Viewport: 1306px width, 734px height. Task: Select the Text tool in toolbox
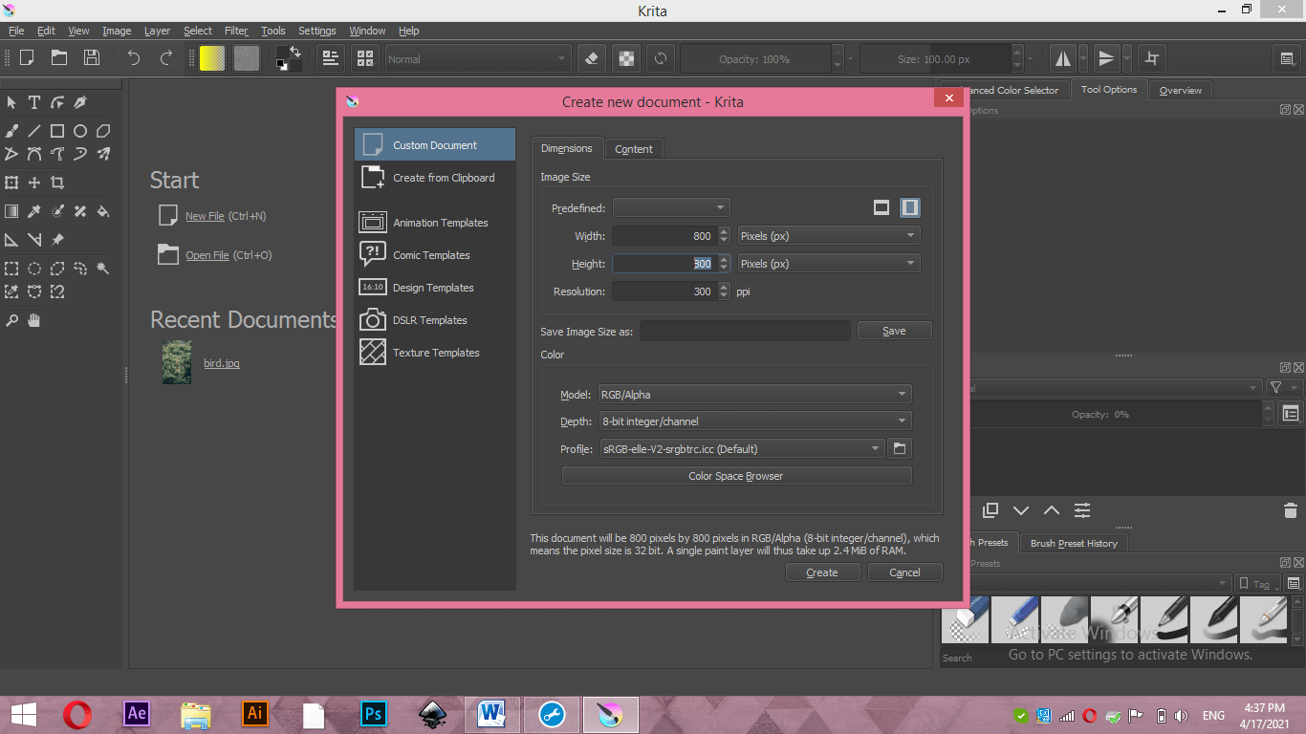34,102
